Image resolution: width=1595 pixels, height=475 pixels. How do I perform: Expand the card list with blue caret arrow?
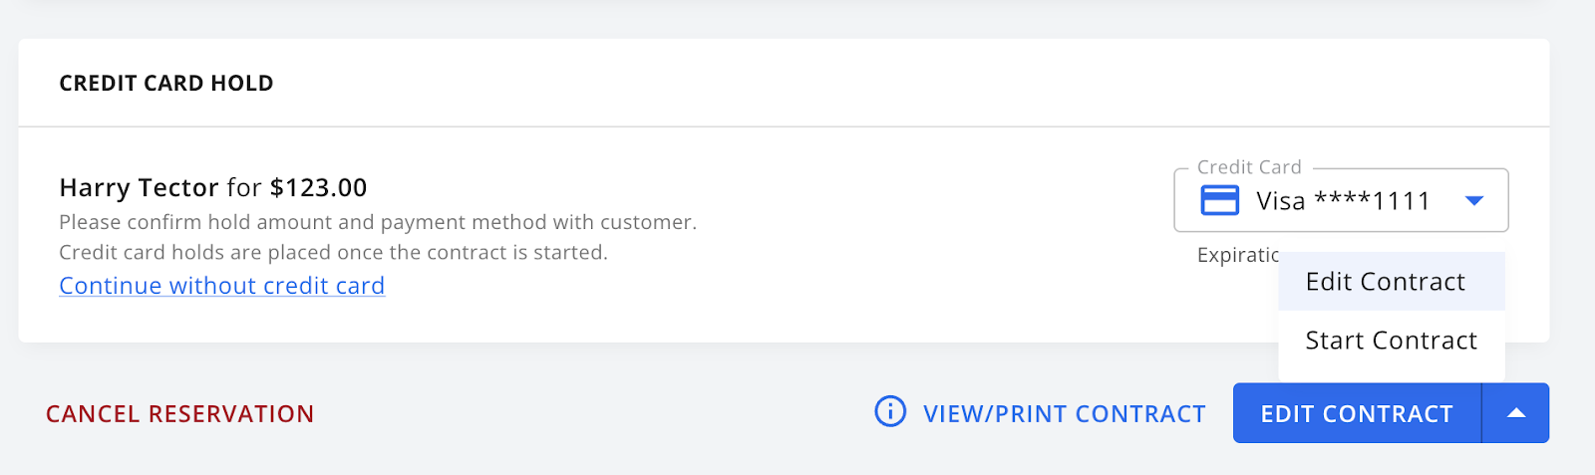coord(1473,201)
